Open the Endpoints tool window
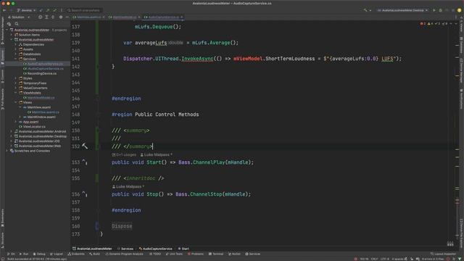This screenshot has height=261, width=464. (76, 254)
